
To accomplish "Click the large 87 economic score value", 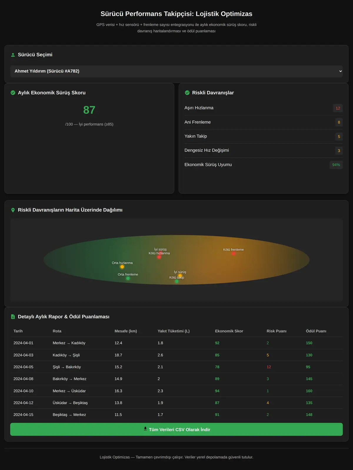I will 89,110.
